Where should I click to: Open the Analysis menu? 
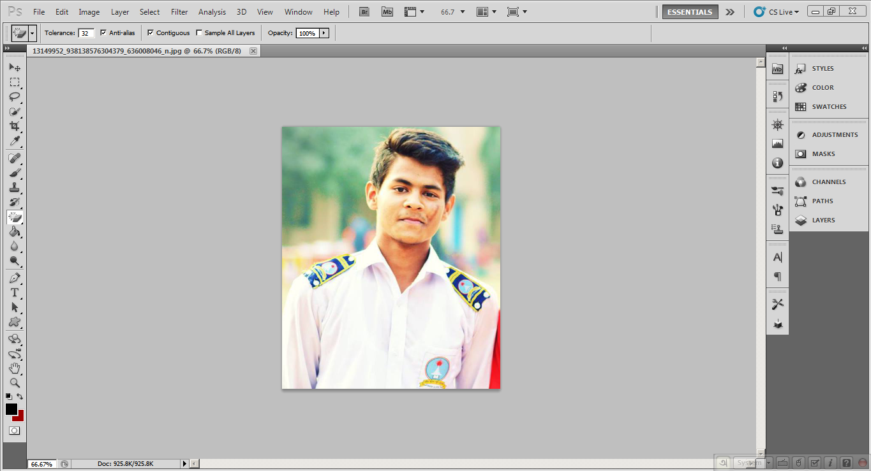[212, 11]
